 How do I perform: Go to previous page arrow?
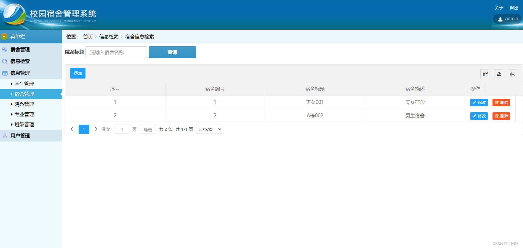coord(72,129)
